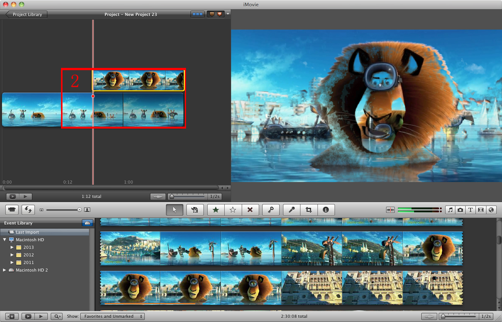Swap Events and Projects panes
502x322 pixels.
coord(28,209)
